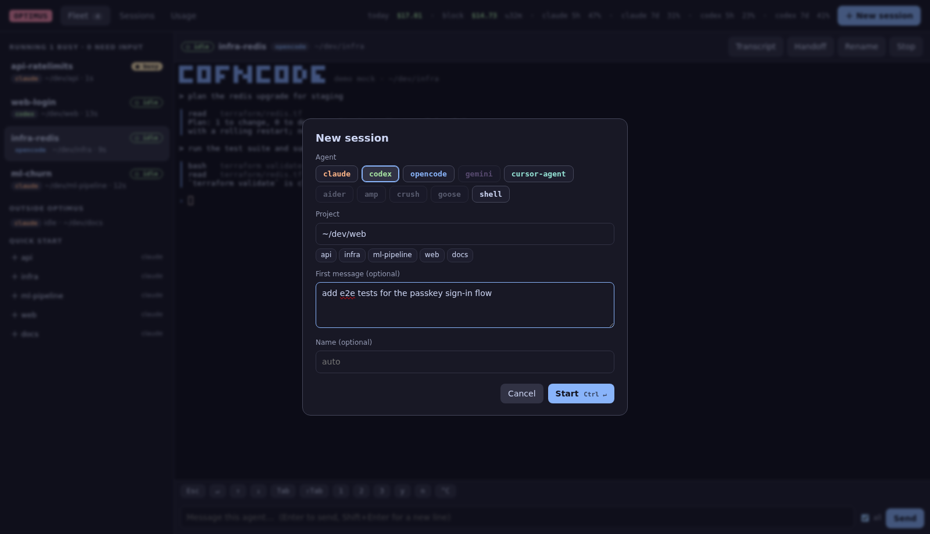Image resolution: width=930 pixels, height=534 pixels.
Task: Pick the docs project chip
Action: pyautogui.click(x=460, y=255)
